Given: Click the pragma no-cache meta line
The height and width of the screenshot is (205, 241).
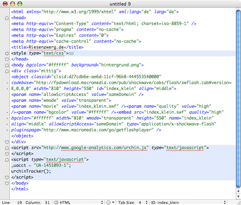Looking at the screenshot, I should (x=67, y=29).
